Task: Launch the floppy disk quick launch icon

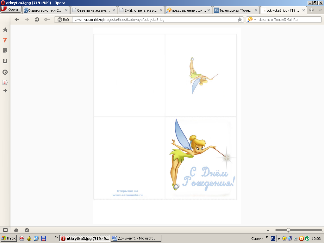Action: [44, 239]
